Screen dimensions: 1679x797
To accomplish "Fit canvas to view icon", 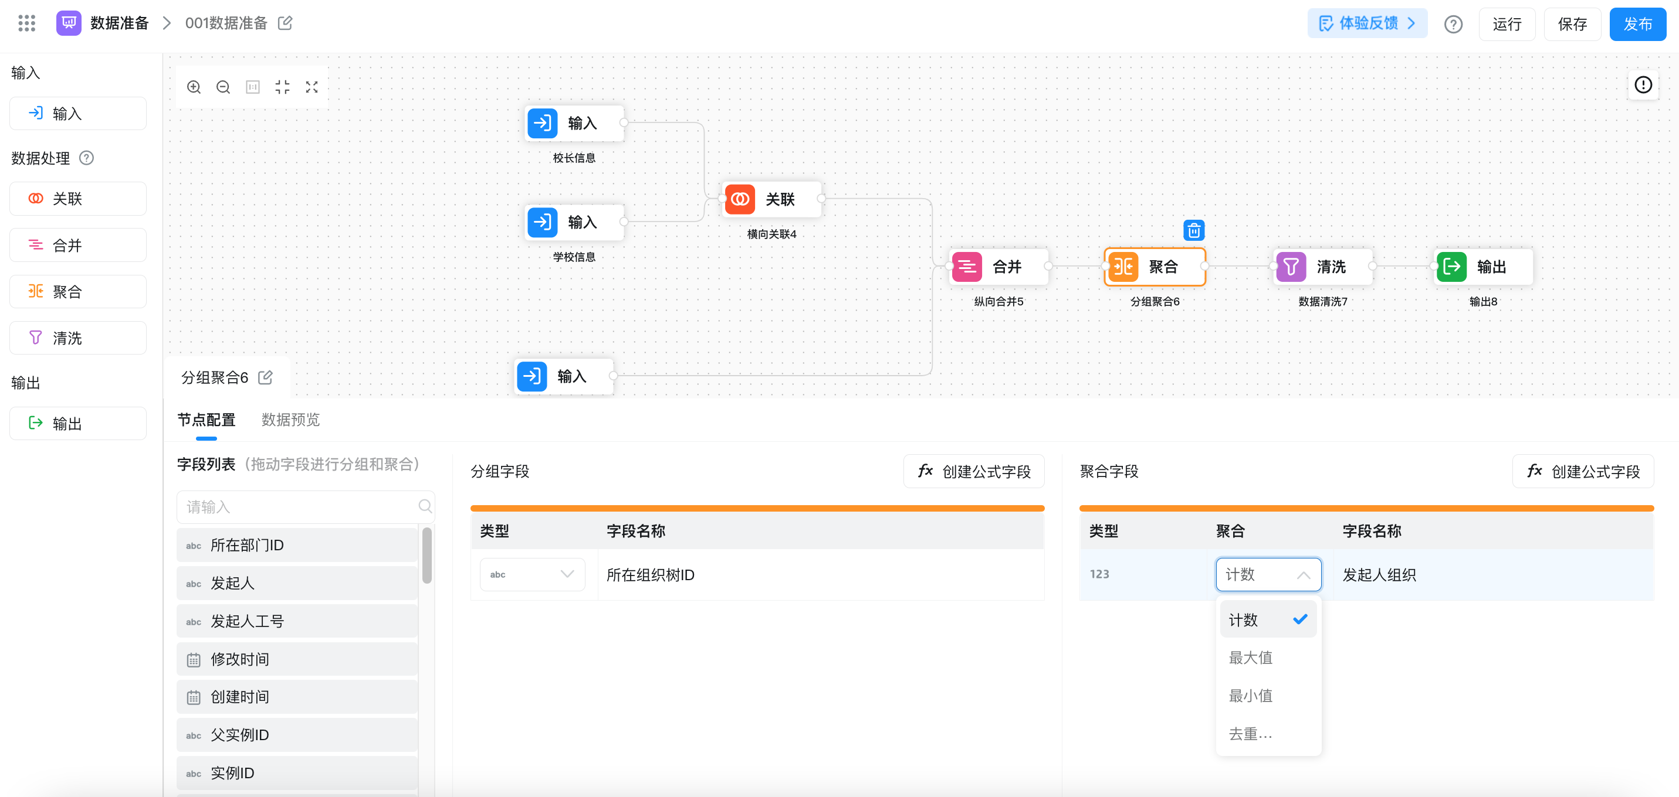I will pyautogui.click(x=282, y=87).
